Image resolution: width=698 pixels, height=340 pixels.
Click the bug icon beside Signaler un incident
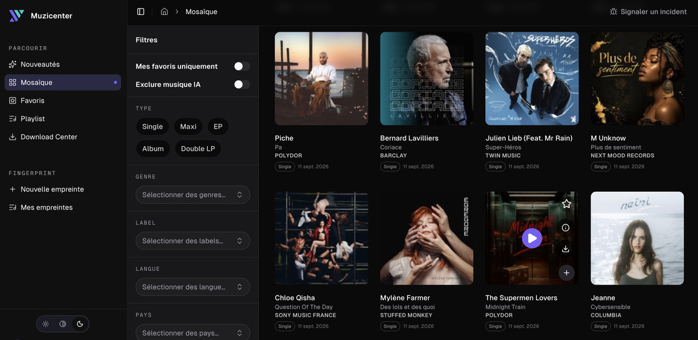click(613, 12)
